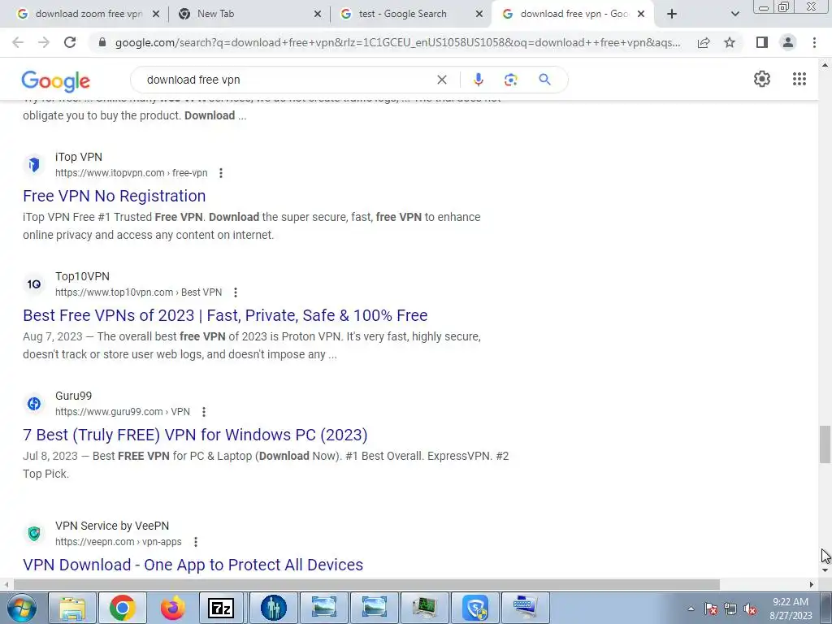
Task: Open more options for iTop VPN result
Action: click(x=221, y=173)
